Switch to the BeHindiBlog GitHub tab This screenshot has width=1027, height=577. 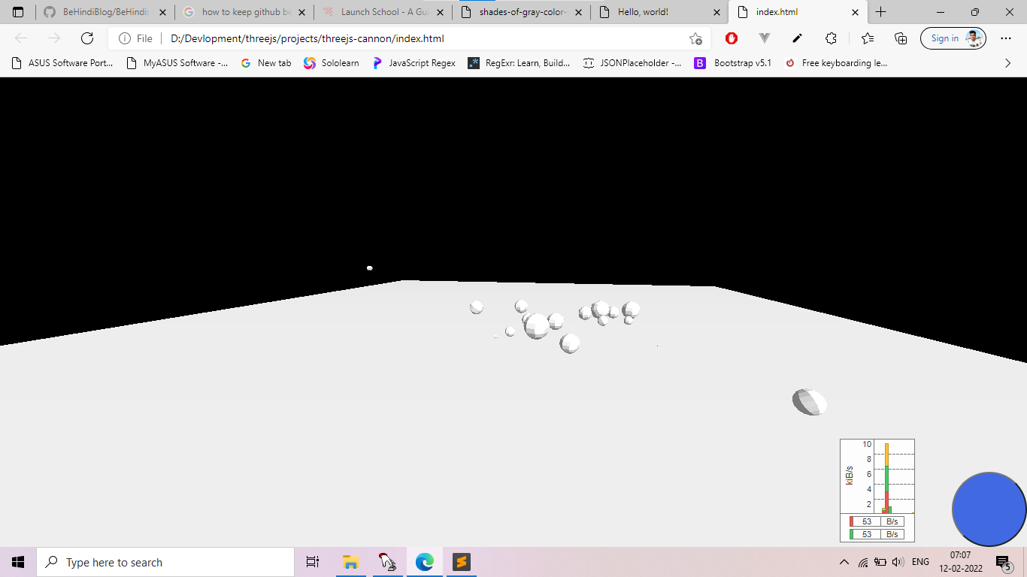point(105,12)
